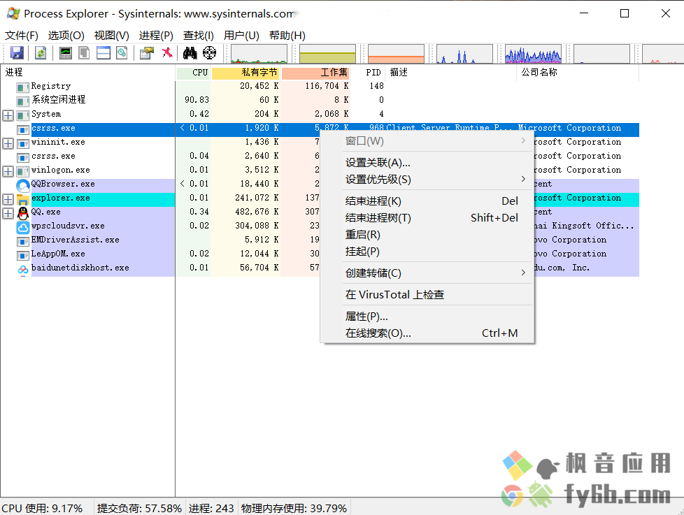Open the 文件(F) menu

tap(22, 36)
